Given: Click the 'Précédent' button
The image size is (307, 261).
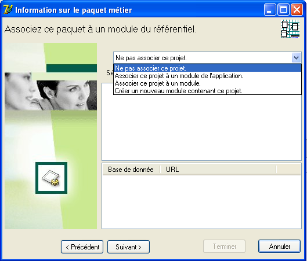Looking at the screenshot, I should (82, 247).
